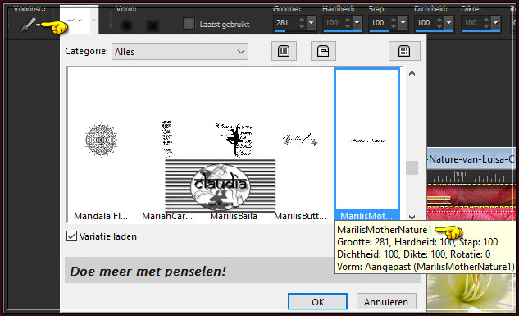Click the Grootte 281 input field
The width and height of the screenshot is (519, 316).
point(286,23)
